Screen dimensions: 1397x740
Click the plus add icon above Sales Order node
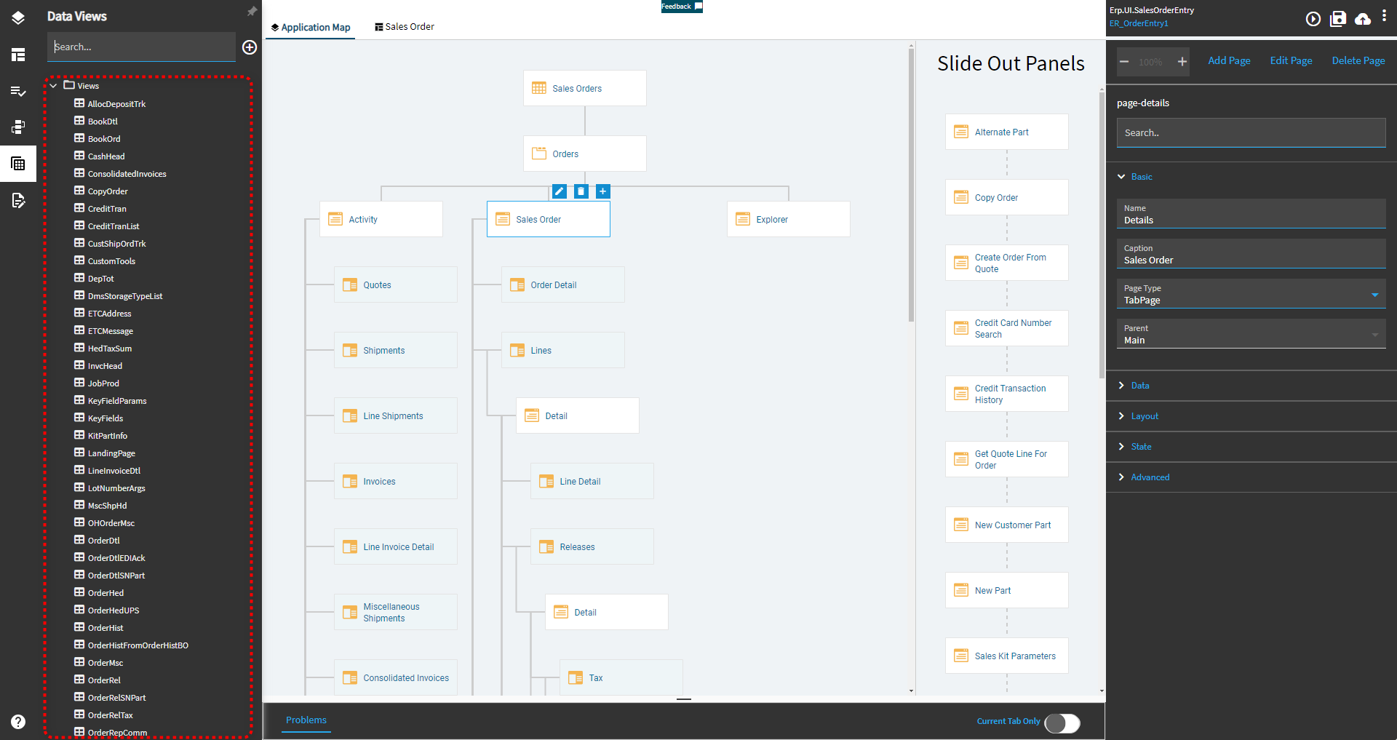[x=602, y=191]
